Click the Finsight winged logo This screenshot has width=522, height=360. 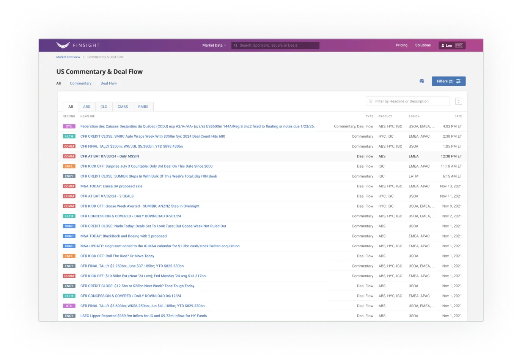(63, 45)
